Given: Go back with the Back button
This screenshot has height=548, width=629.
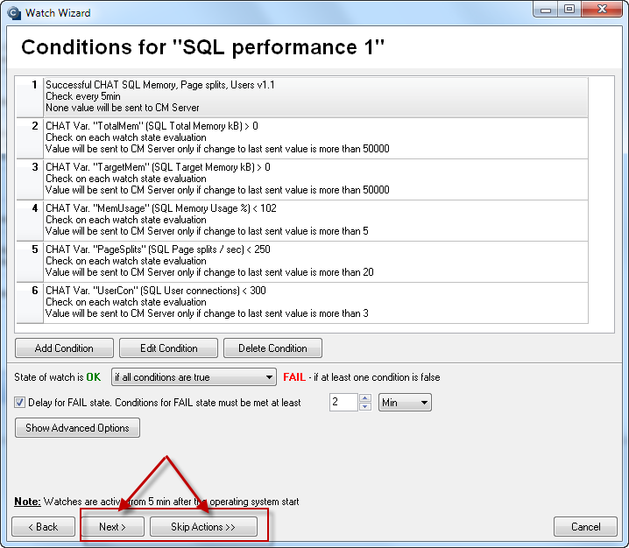Looking at the screenshot, I should pos(43,526).
